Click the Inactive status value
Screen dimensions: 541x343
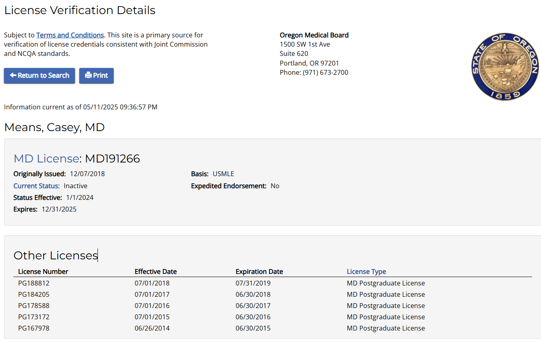[76, 186]
